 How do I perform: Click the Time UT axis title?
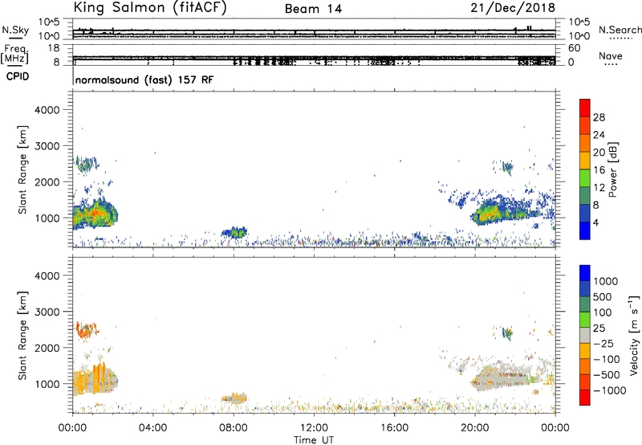pos(314,440)
